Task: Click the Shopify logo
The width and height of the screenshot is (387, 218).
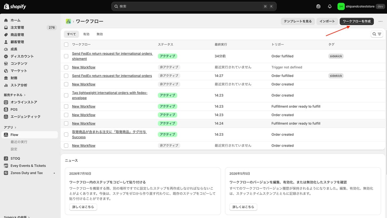Action: pos(15,6)
